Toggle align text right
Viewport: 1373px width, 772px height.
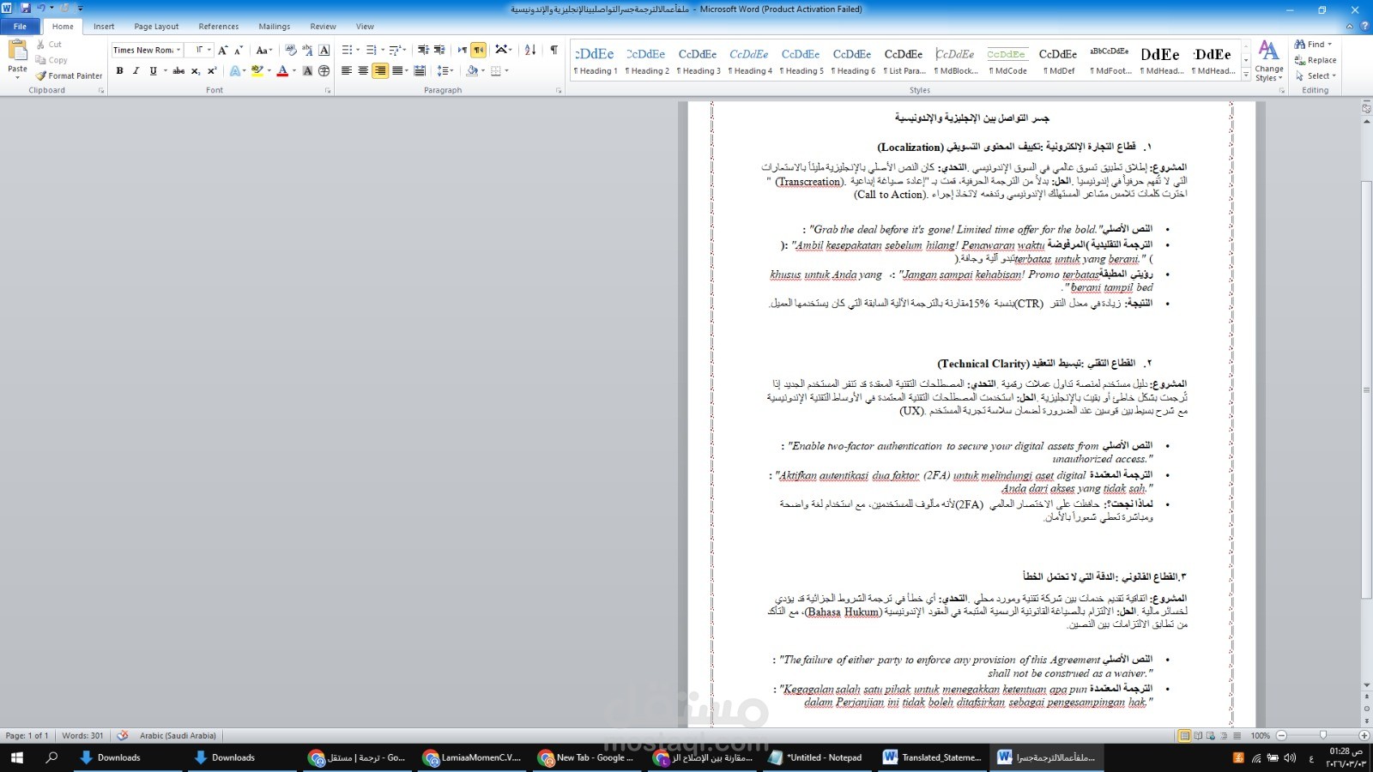(380, 71)
